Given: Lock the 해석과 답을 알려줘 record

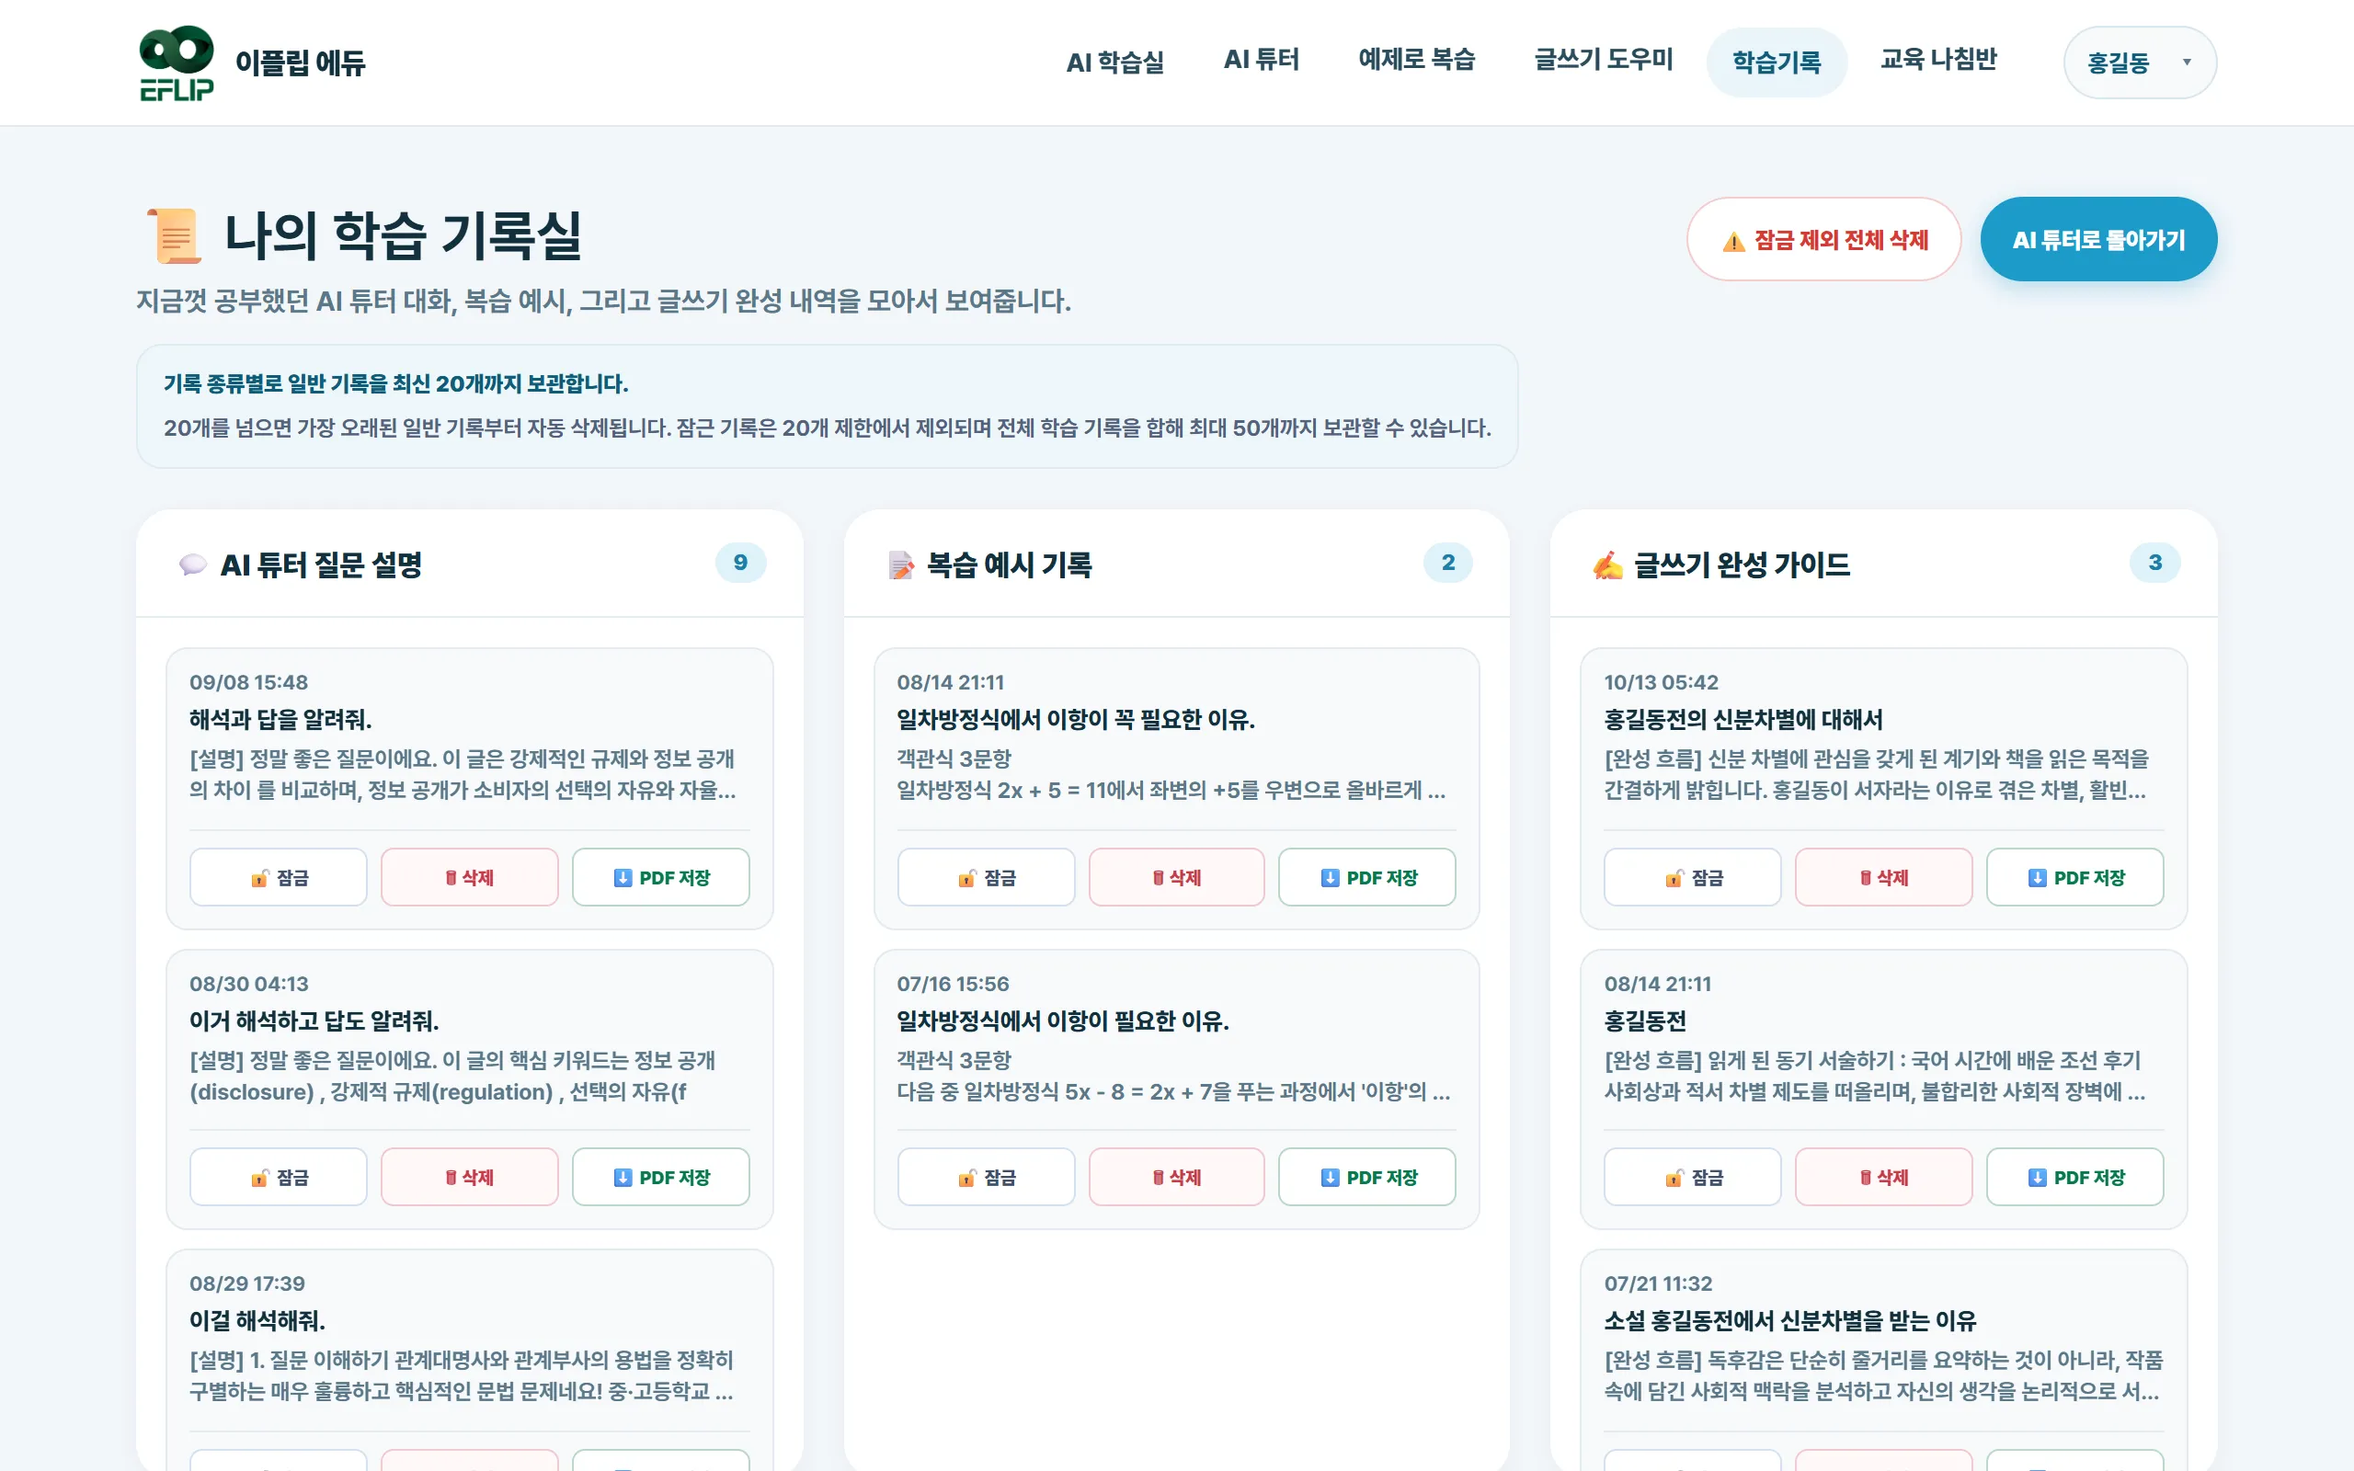Looking at the screenshot, I should (279, 877).
